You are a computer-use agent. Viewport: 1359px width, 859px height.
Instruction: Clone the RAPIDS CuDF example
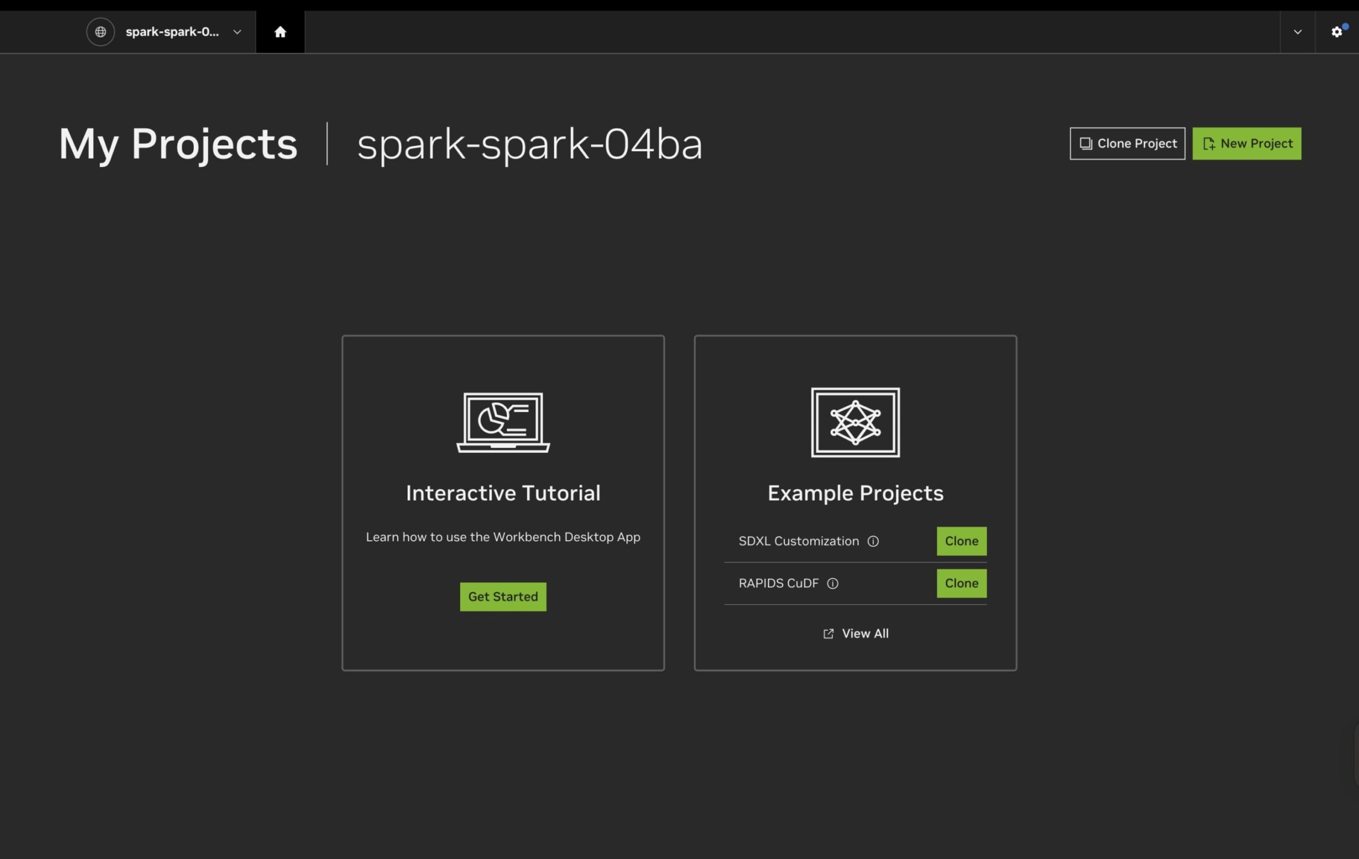click(961, 583)
